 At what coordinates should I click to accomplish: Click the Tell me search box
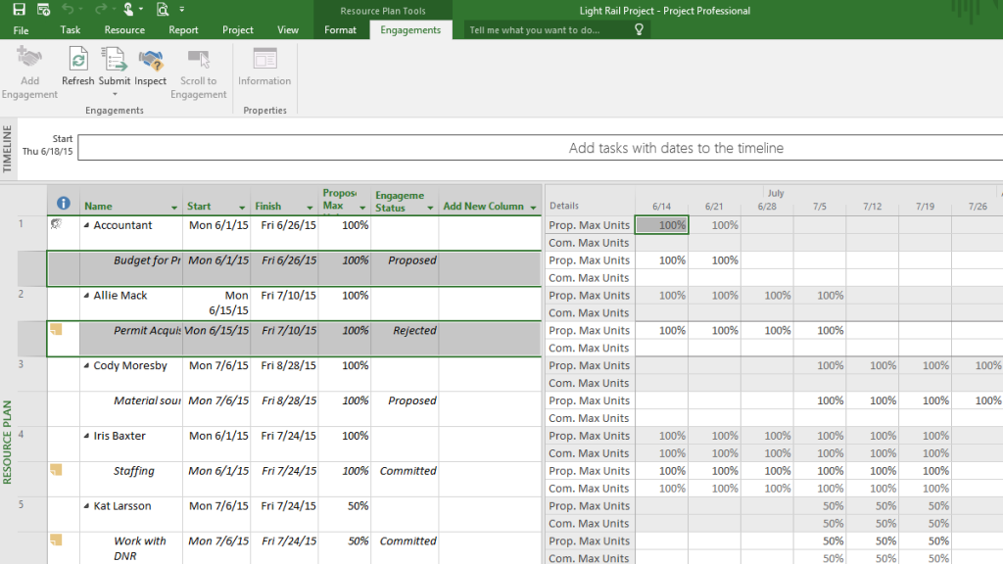point(549,30)
